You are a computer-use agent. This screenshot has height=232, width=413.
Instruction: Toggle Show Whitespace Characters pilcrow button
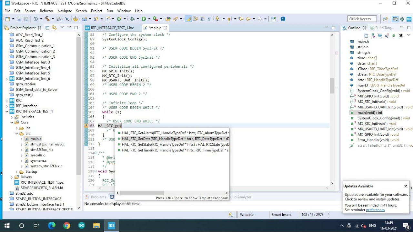(209, 19)
